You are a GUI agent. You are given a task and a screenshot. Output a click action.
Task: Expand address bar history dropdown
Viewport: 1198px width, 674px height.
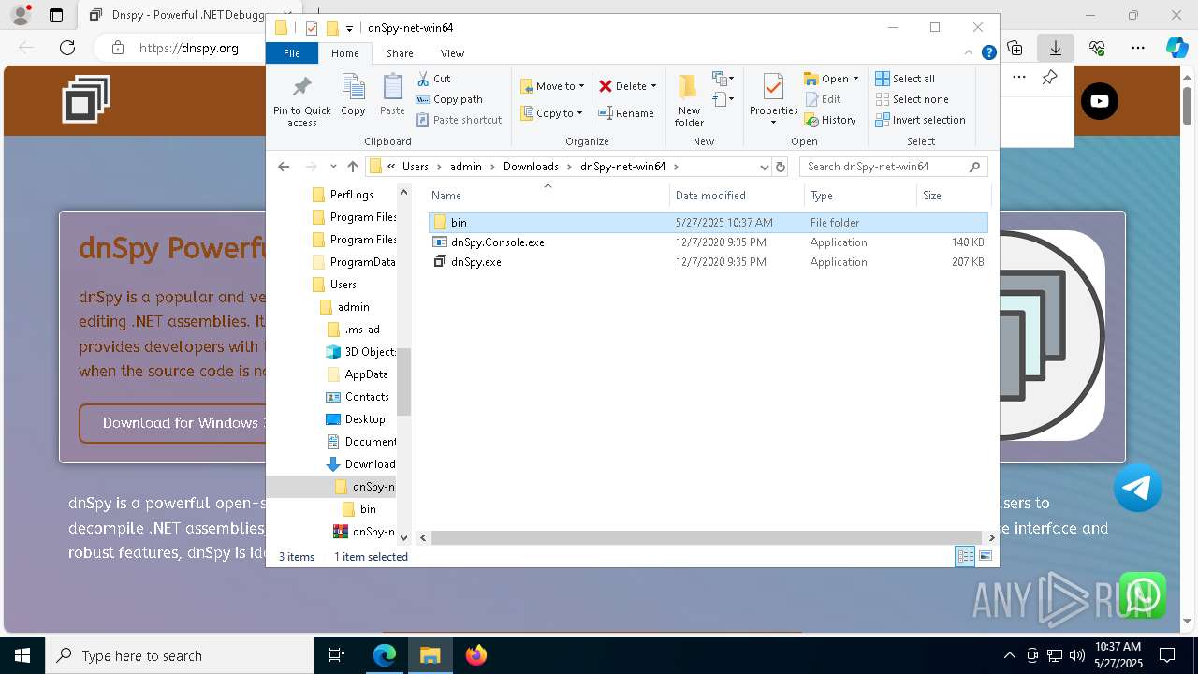[x=764, y=167]
